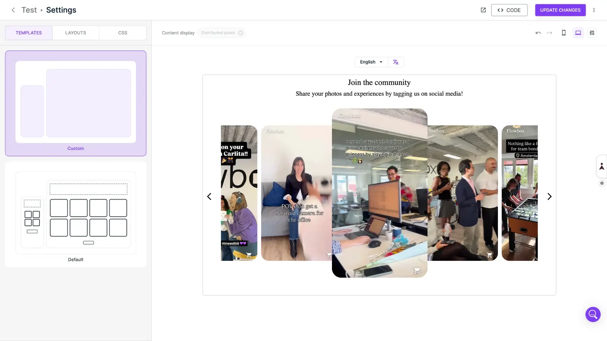
Task: Click the accessibility person icon
Action: pos(602,166)
